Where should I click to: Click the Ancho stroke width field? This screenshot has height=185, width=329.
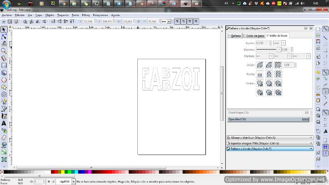262,43
